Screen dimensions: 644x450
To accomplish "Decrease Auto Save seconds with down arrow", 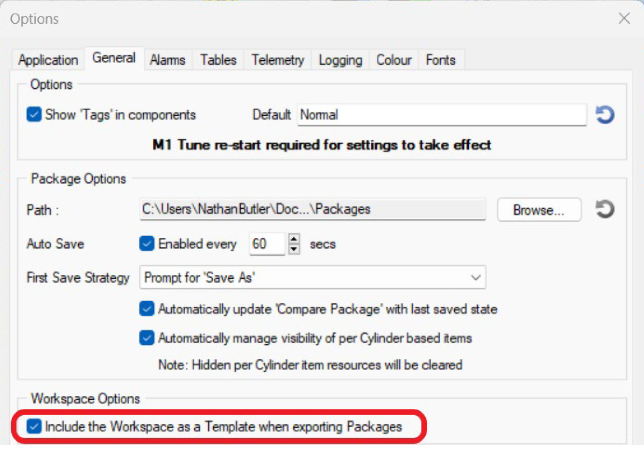I will point(294,249).
